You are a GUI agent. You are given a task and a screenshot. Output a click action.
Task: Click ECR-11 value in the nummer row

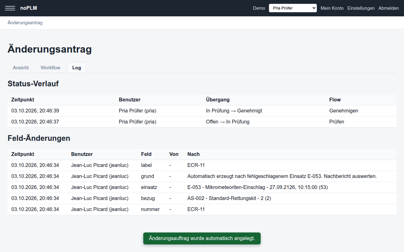(196, 209)
